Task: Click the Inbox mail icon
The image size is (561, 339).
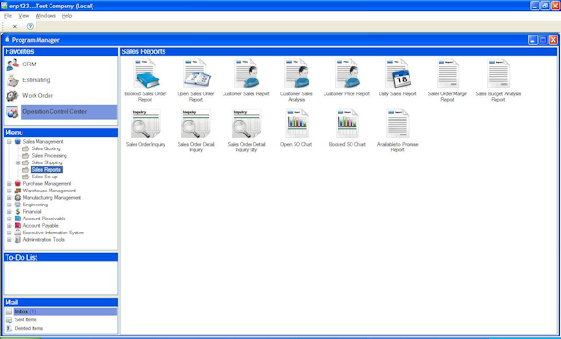Action: pyautogui.click(x=9, y=312)
